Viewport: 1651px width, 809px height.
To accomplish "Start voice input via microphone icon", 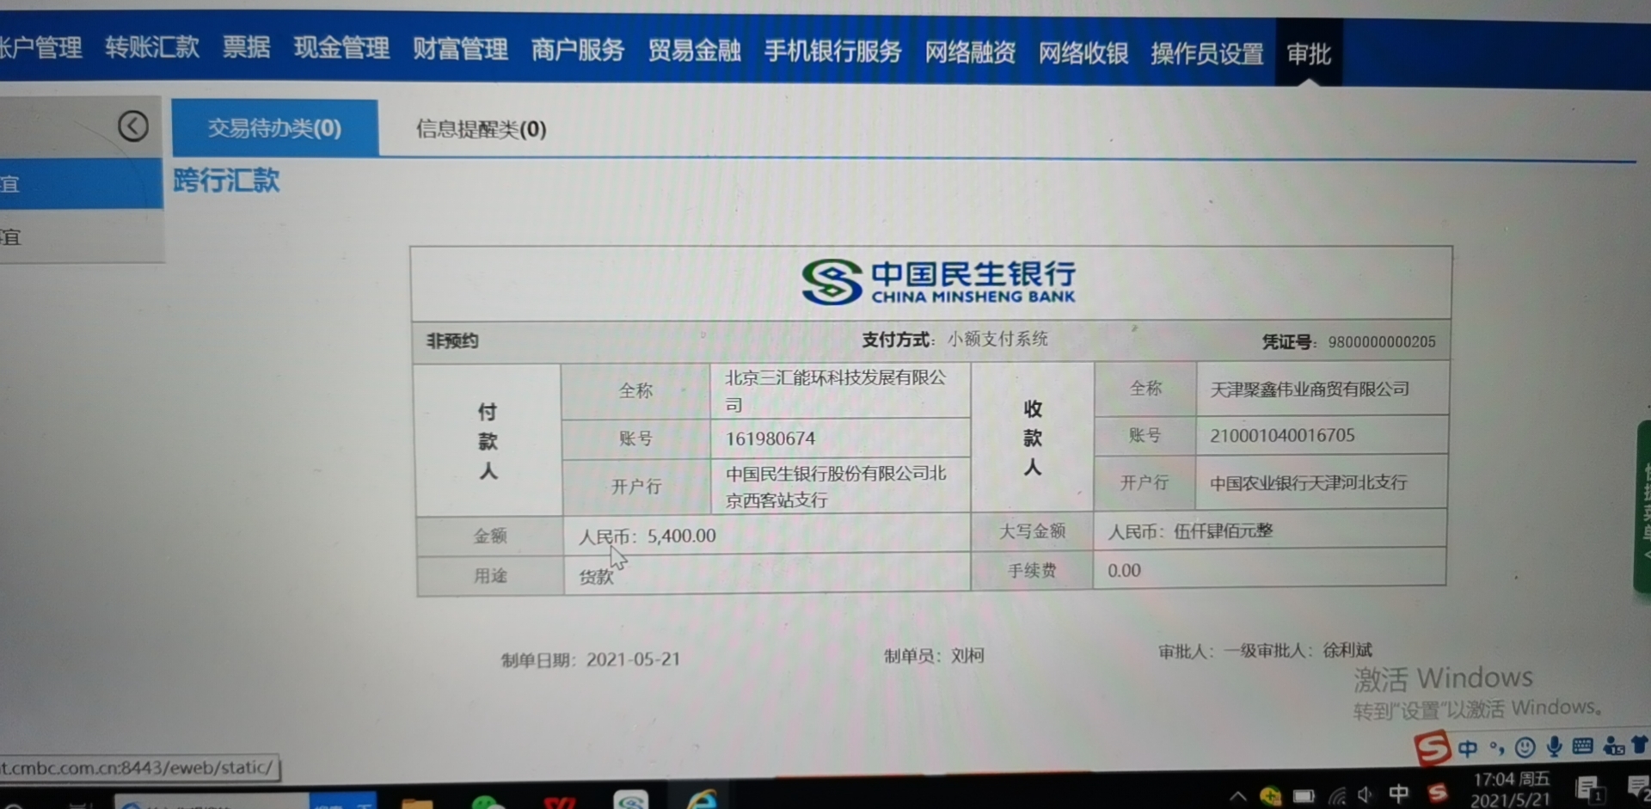I will tap(1554, 745).
